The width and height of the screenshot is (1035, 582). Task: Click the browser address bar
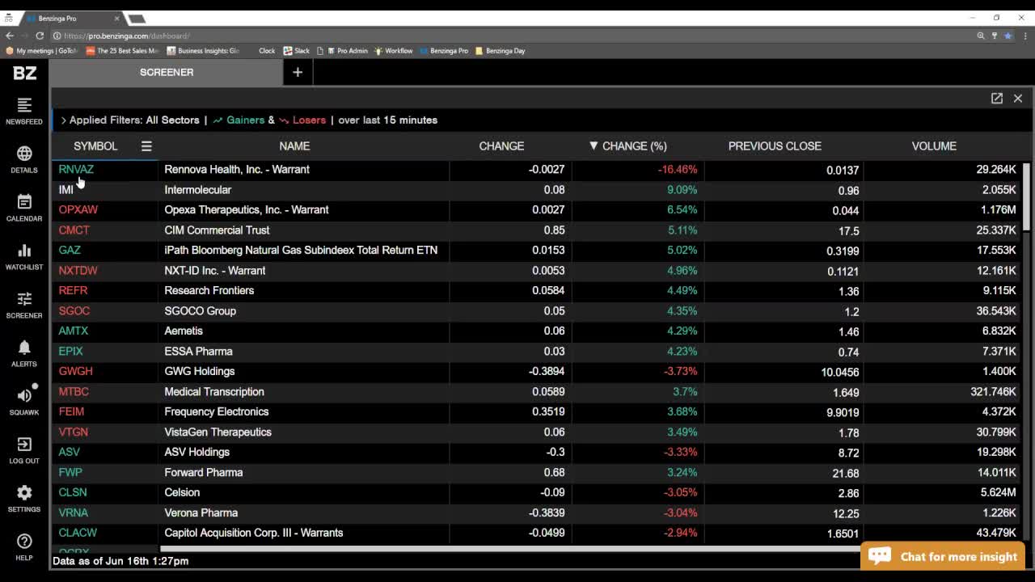(x=509, y=36)
